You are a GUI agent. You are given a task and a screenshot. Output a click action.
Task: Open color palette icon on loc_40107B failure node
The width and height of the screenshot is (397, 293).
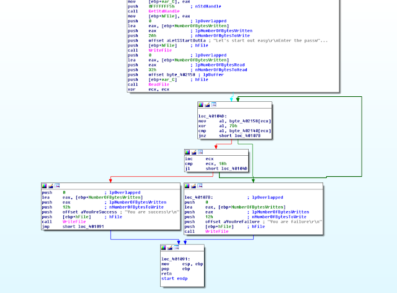(x=187, y=186)
